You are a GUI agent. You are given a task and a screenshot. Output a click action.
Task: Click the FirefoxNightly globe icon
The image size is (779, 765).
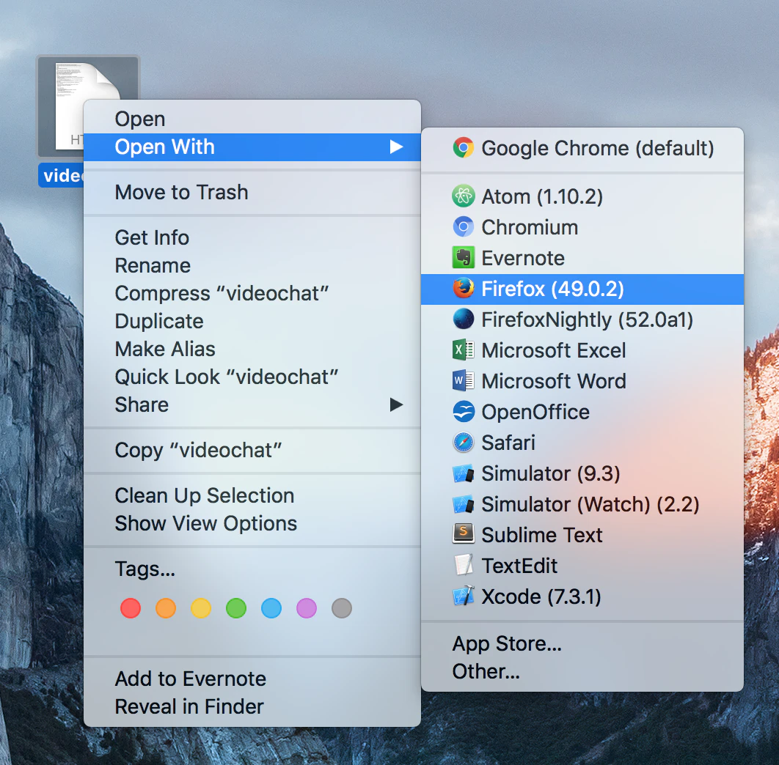tap(463, 319)
